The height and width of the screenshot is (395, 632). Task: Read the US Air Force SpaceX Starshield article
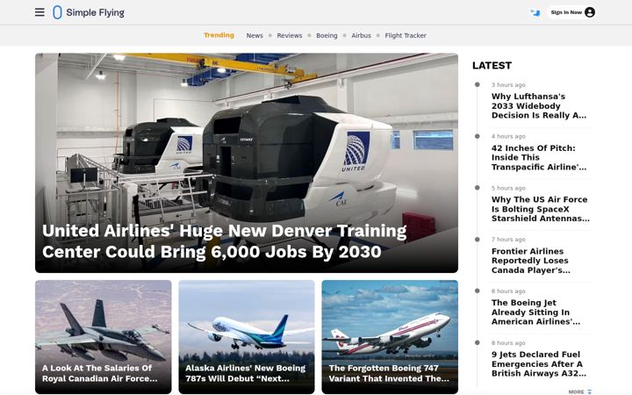[541, 209]
